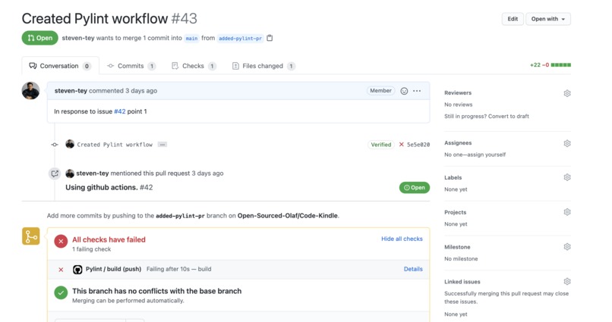This screenshot has height=322, width=612.
Task: Open the 'Created Pylint workflow' commit link
Action: (115, 145)
